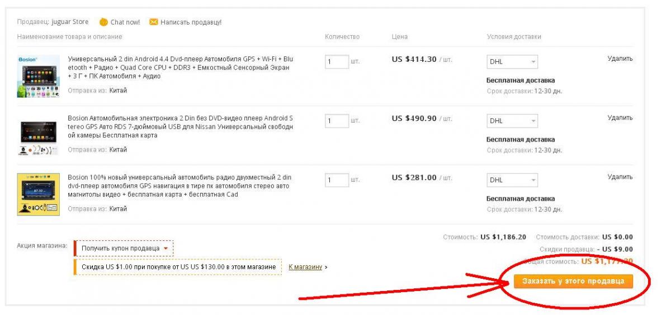Edit quantity field for $490.90 item
The height and width of the screenshot is (315, 671).
336,120
